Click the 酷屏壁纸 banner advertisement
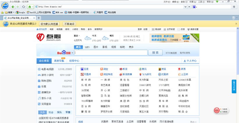Viewport: 239px width, 123px height. pos(174,38)
